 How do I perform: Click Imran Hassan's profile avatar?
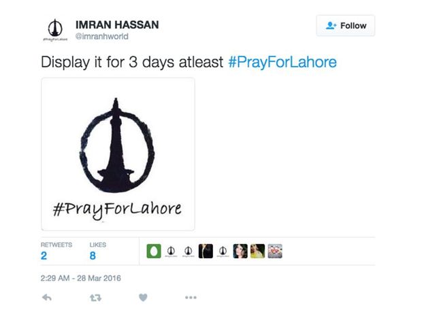(x=55, y=29)
